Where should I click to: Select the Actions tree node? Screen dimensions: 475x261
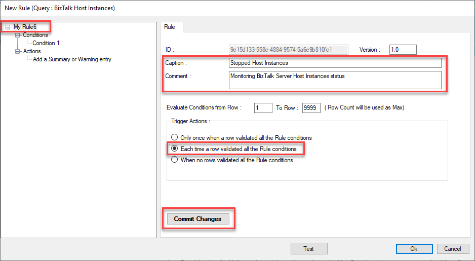32,51
